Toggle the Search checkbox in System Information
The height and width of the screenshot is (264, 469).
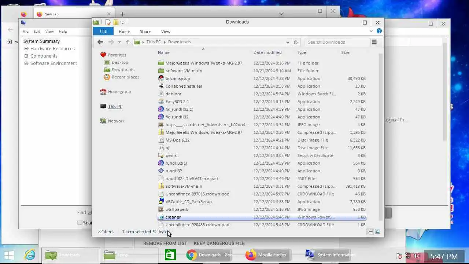80,223
